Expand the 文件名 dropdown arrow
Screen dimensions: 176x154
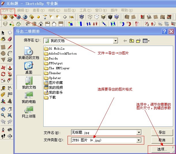[x=139, y=132]
